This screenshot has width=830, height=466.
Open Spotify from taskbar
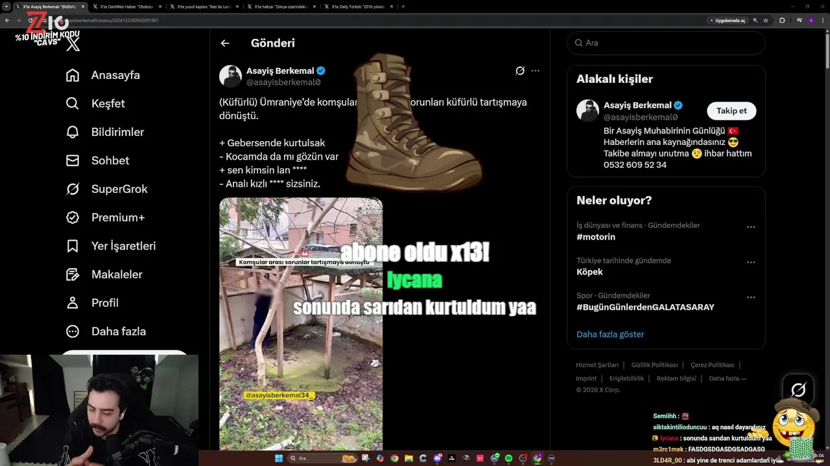(508, 458)
